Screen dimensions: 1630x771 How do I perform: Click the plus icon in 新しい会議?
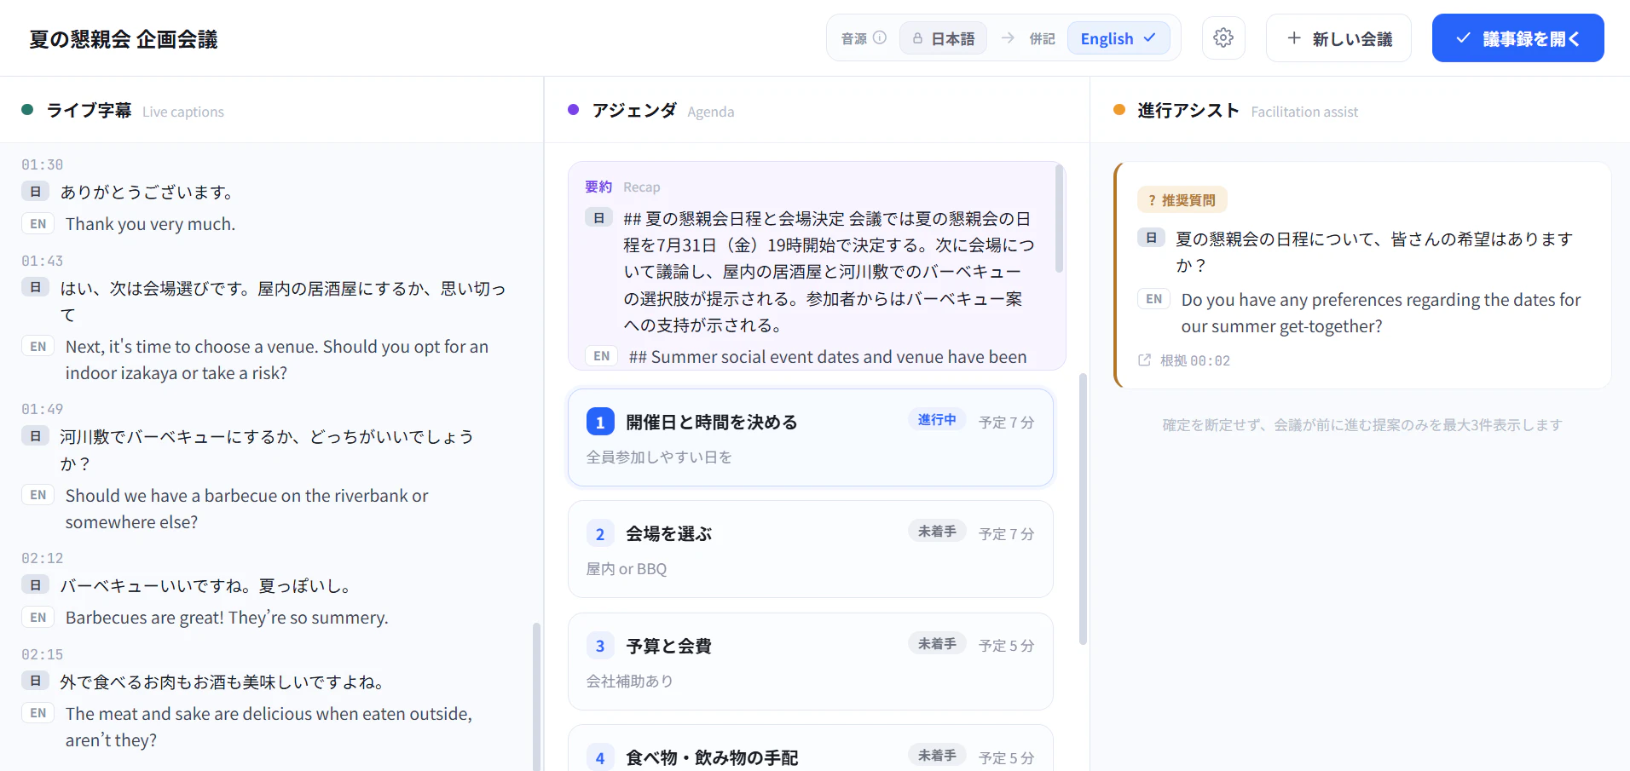coord(1294,37)
